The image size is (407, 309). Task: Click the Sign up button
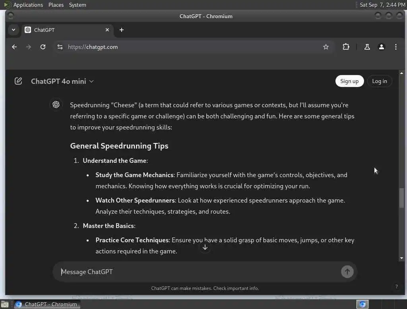click(x=349, y=81)
